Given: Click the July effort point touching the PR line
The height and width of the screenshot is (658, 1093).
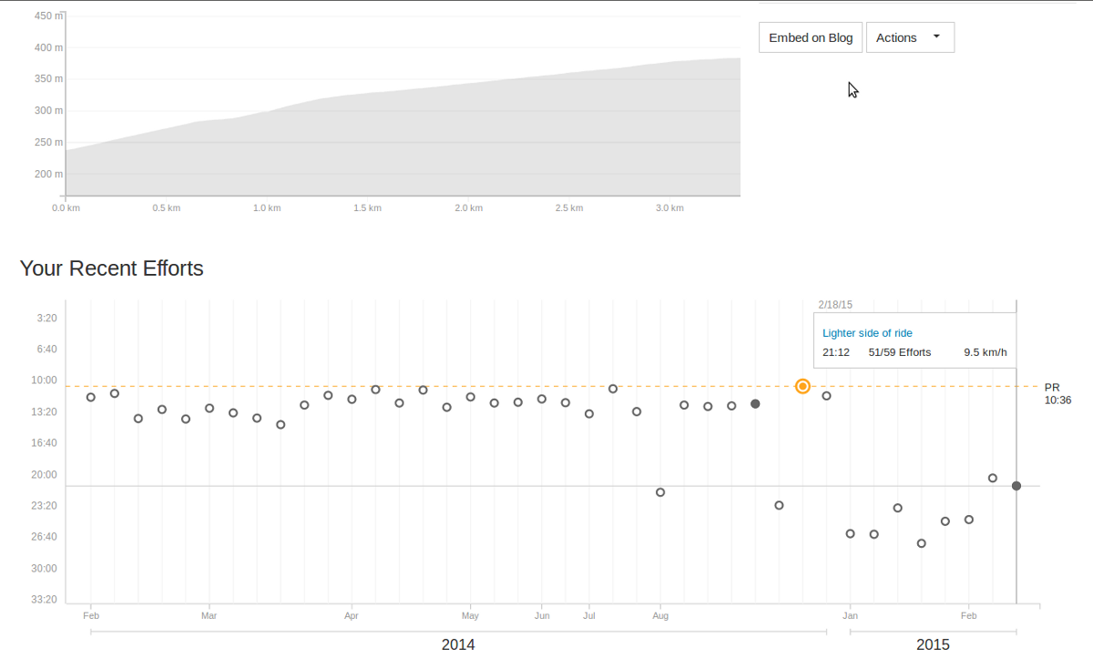Looking at the screenshot, I should coord(613,389).
